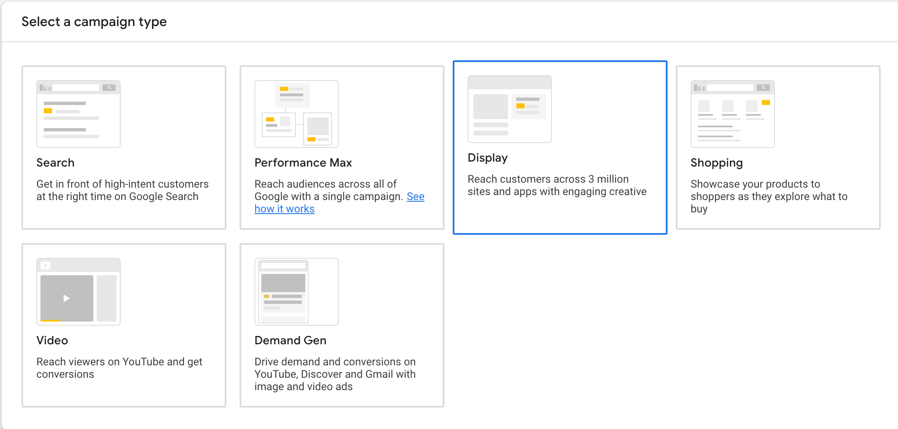Click 'Get in front of high-intent customers' description
The width and height of the screenshot is (898, 429).
122,190
